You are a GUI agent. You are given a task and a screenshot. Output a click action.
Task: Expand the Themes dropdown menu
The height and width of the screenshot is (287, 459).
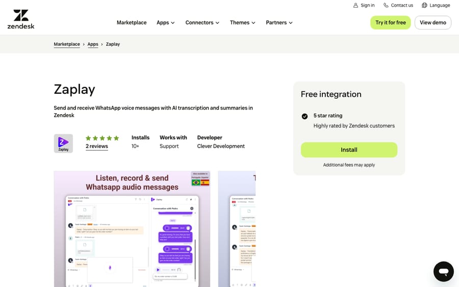(242, 22)
